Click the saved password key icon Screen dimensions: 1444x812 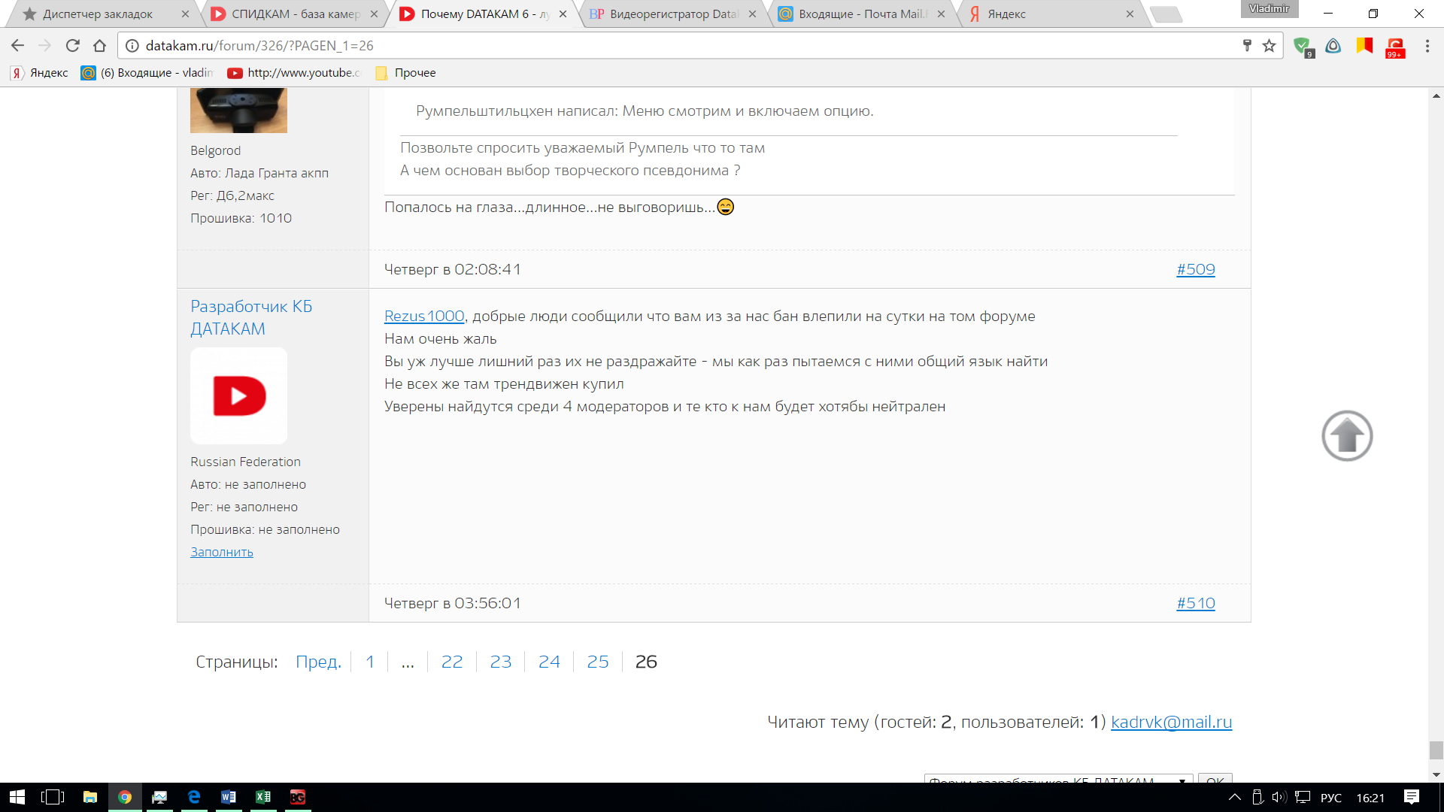coord(1247,46)
